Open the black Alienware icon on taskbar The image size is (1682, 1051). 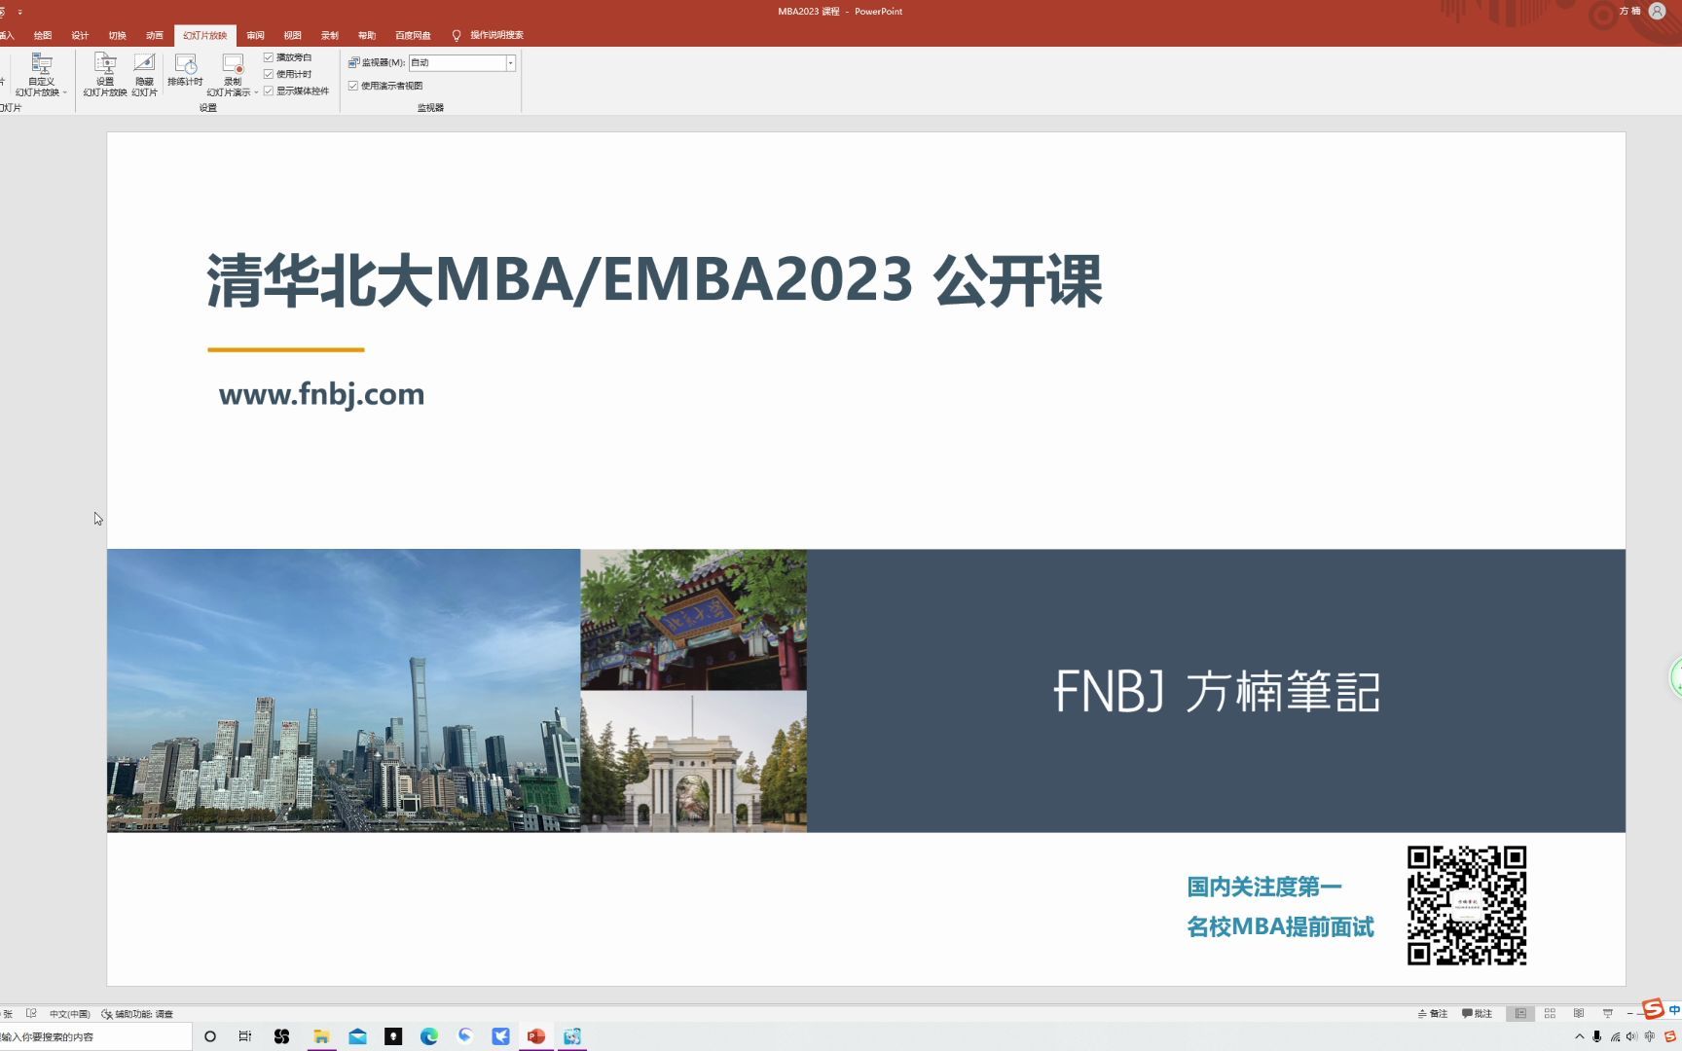[393, 1036]
